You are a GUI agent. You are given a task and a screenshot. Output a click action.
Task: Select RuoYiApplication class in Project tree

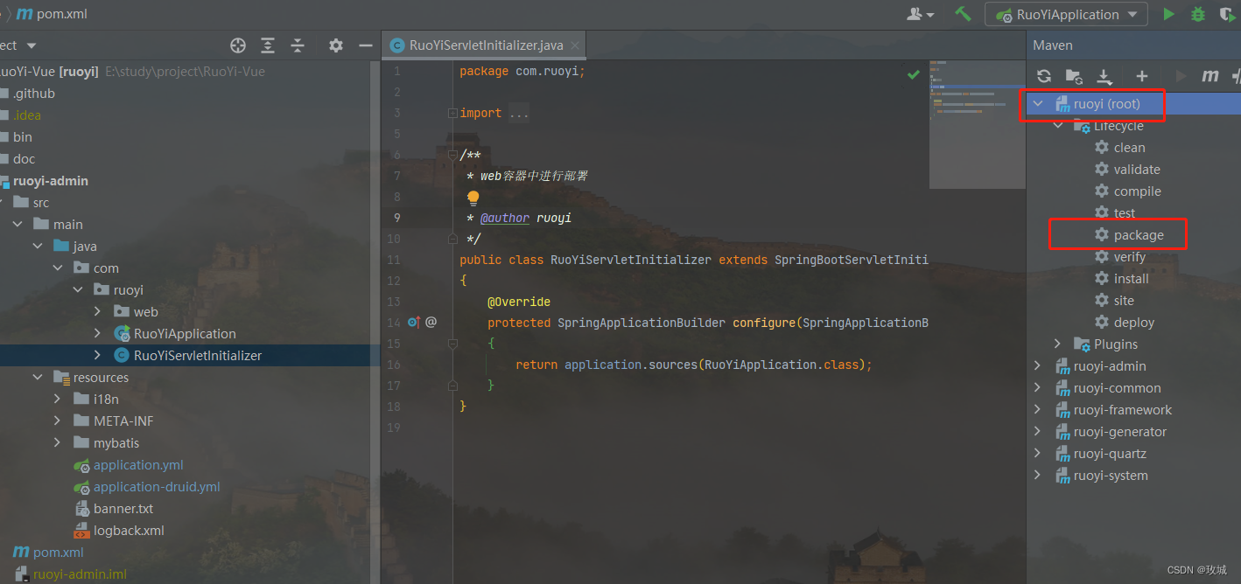pos(175,334)
